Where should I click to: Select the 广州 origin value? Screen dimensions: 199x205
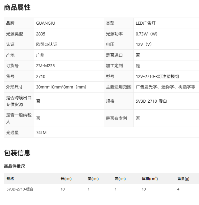[40, 55]
